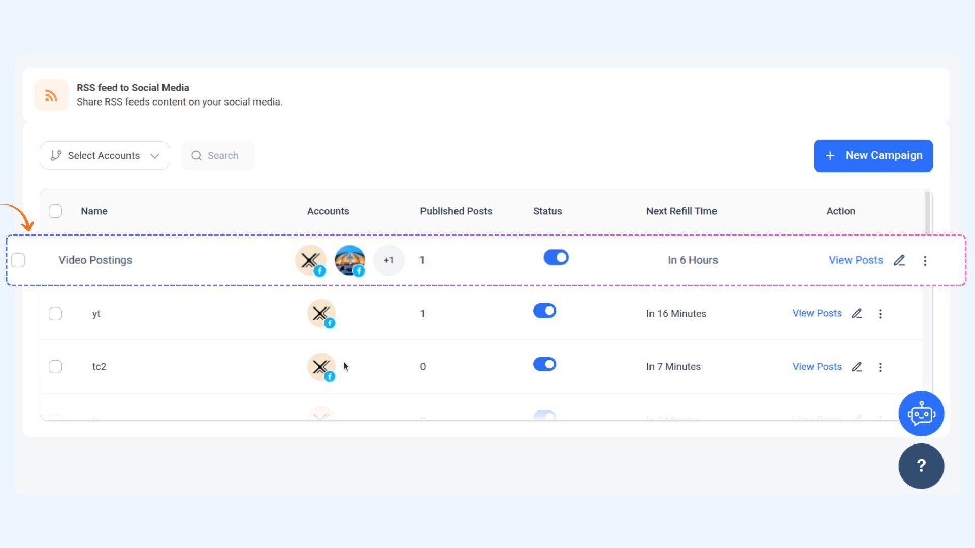Click the orange RSS feed icon

[x=51, y=95]
